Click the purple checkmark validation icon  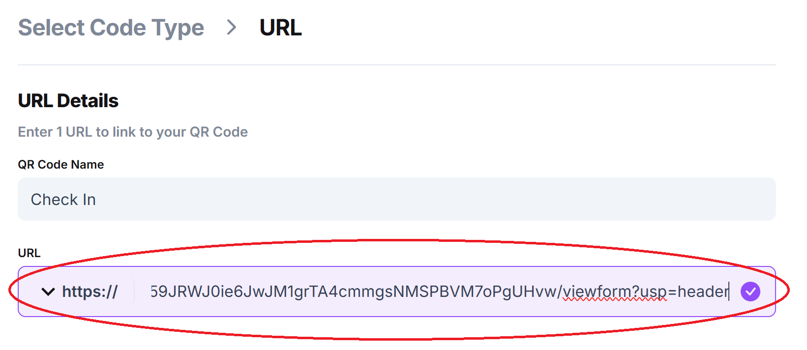750,292
